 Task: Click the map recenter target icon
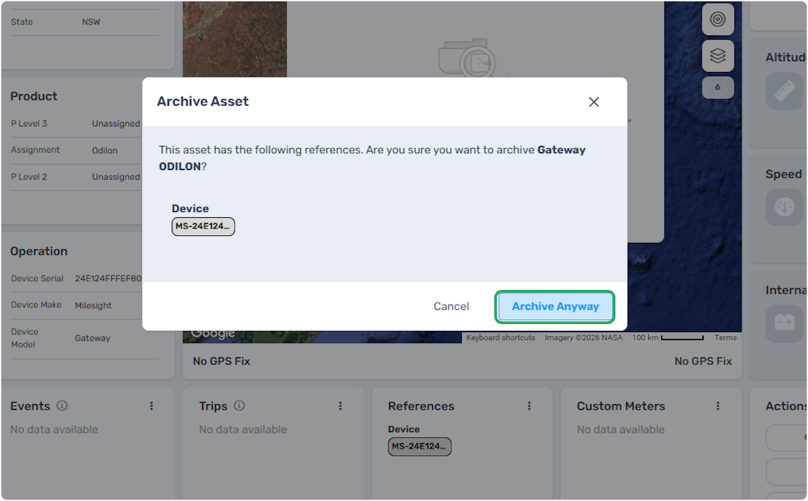coord(718,20)
